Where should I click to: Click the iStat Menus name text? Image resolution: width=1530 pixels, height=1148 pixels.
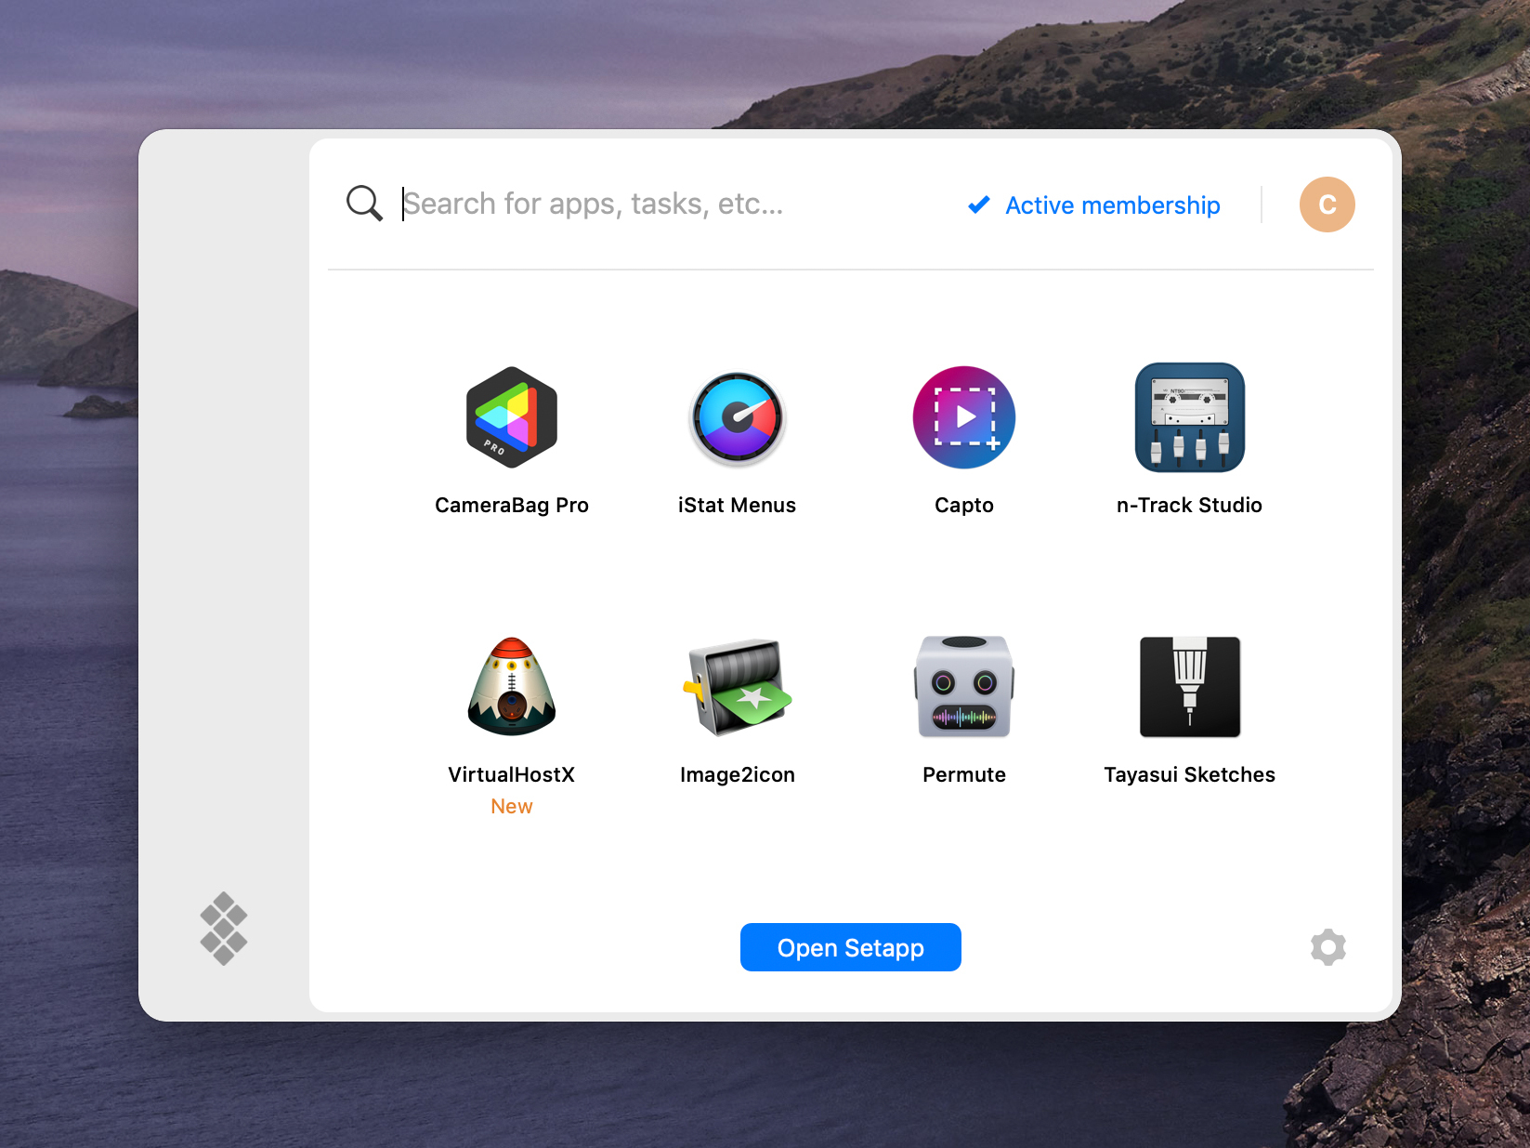tap(738, 505)
